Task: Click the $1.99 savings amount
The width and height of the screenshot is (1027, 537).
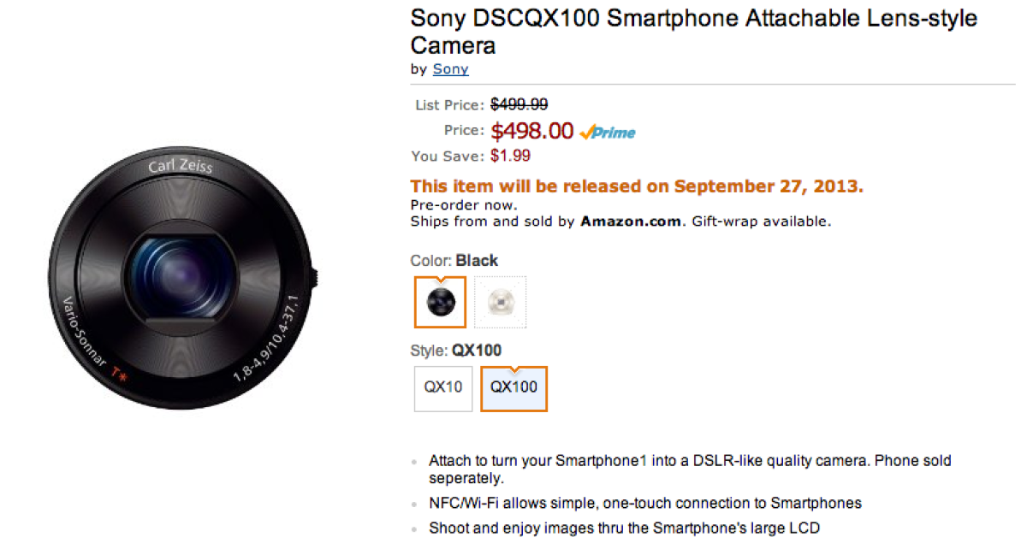Action: pyautogui.click(x=510, y=156)
